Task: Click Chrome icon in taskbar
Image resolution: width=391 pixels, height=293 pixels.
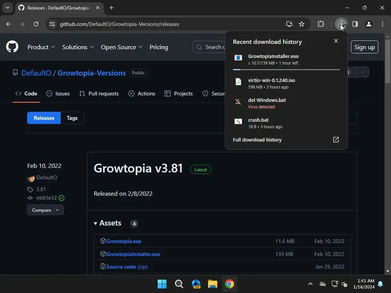Action: click(x=229, y=284)
